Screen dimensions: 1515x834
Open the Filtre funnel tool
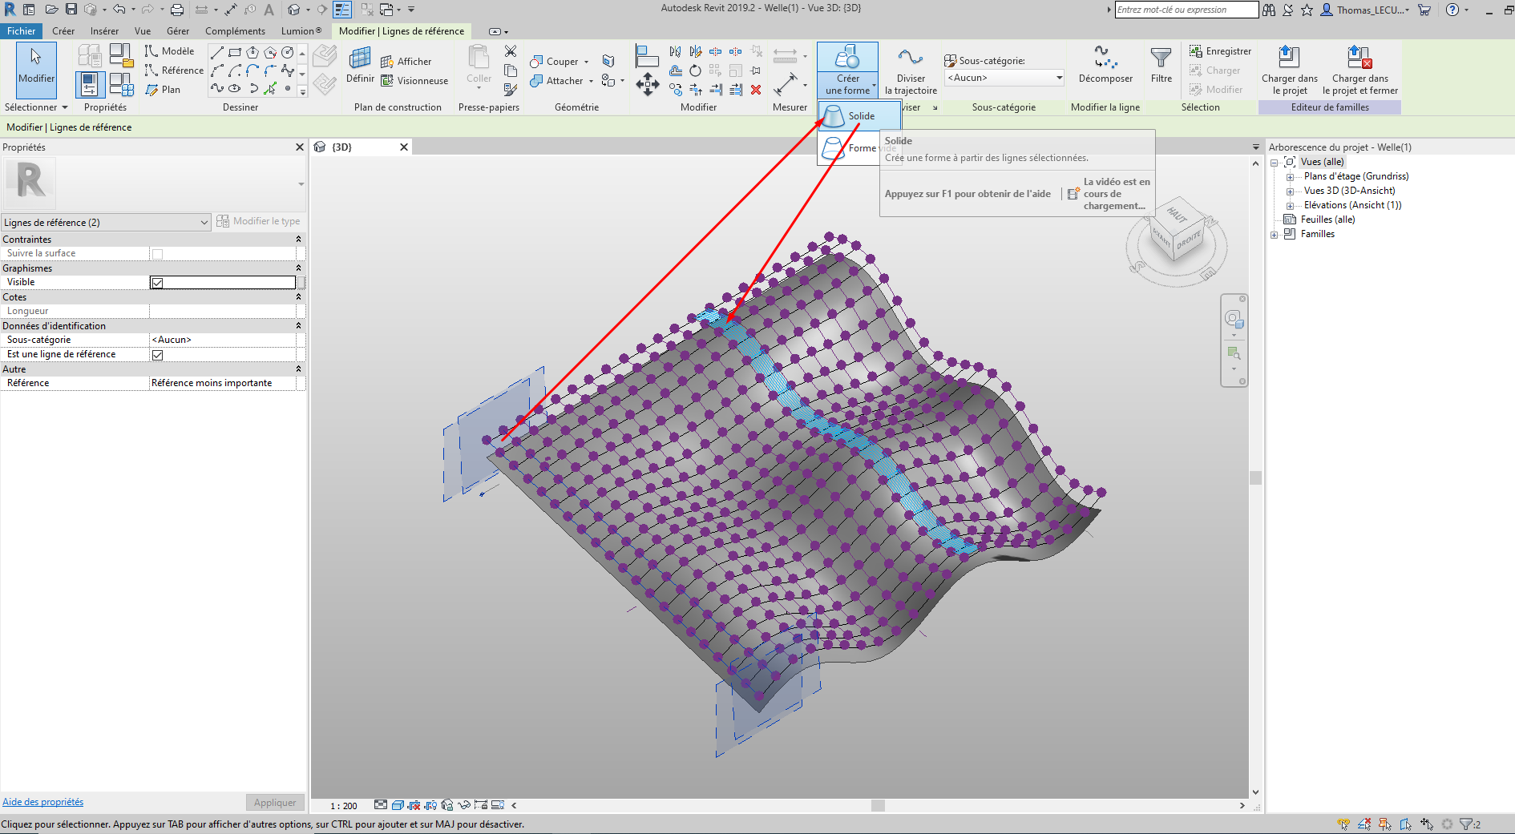pos(1161,65)
